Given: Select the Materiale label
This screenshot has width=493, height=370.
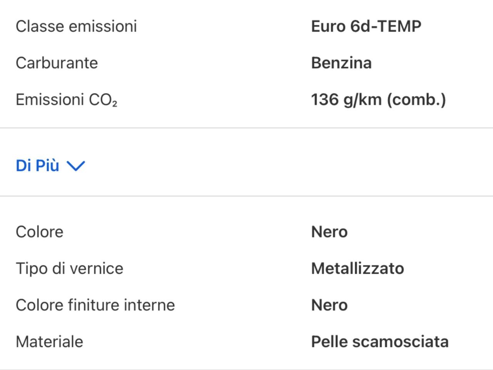Looking at the screenshot, I should (49, 341).
